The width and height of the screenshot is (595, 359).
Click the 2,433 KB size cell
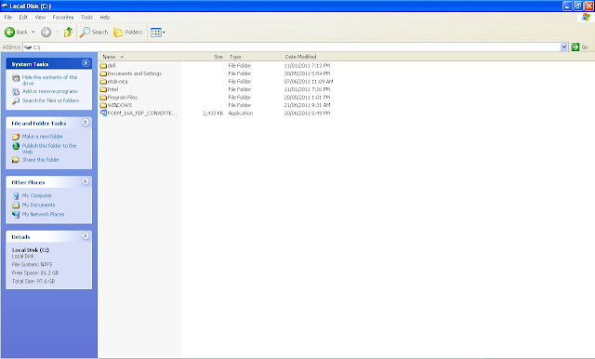tap(213, 113)
